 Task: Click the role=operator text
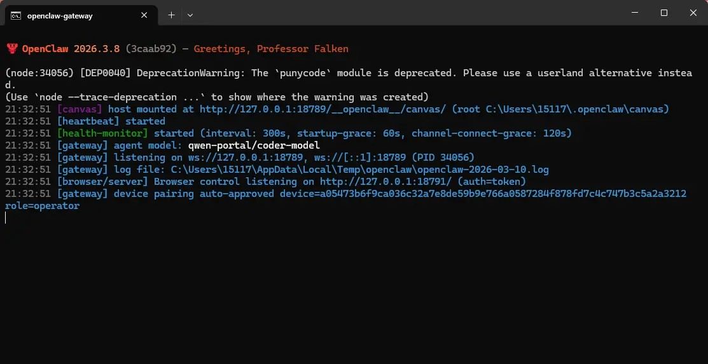42,206
